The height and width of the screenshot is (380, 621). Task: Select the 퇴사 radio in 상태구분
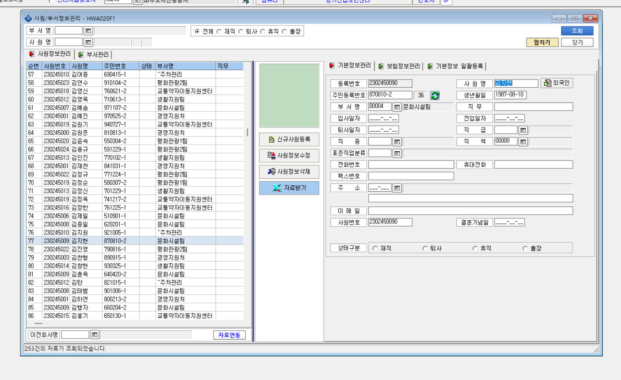425,248
